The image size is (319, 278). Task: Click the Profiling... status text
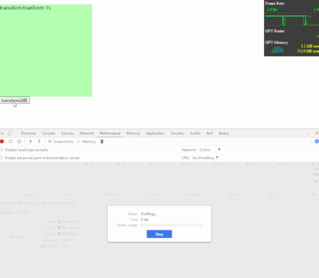149,214
